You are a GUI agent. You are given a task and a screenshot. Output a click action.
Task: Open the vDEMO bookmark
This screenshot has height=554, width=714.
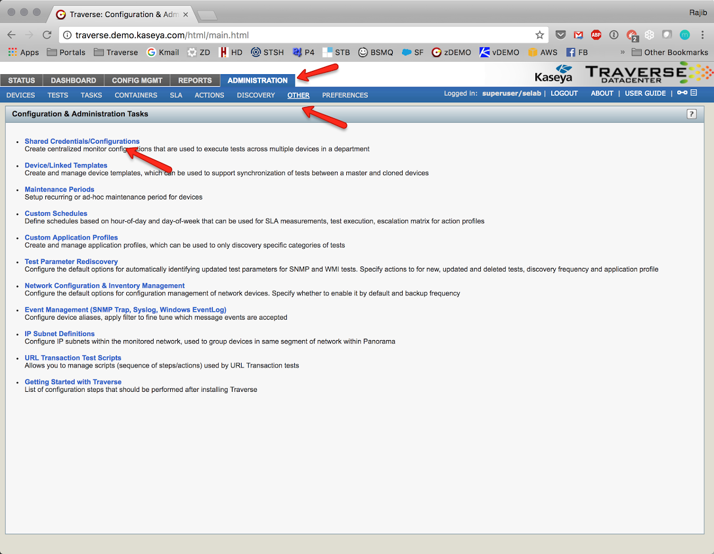499,53
